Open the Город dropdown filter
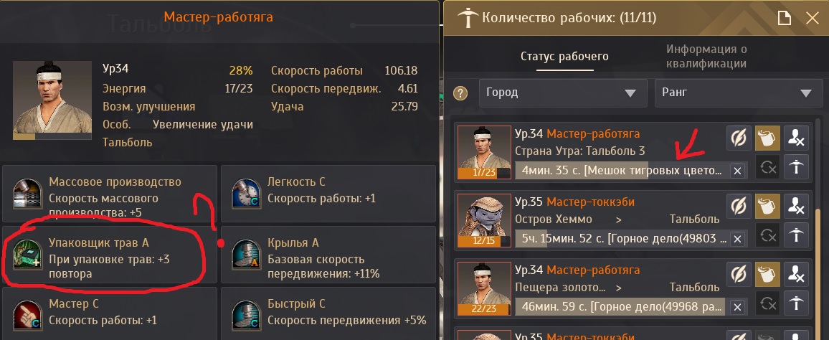829x340 pixels. pos(563,93)
